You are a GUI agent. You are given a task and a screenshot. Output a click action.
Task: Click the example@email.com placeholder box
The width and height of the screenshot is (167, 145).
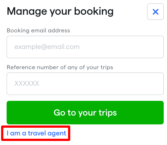(x=85, y=47)
